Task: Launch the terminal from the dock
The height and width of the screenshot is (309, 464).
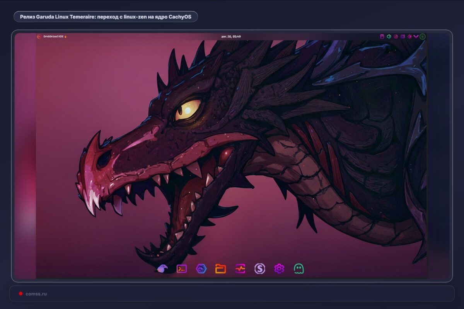Action: pyautogui.click(x=182, y=268)
